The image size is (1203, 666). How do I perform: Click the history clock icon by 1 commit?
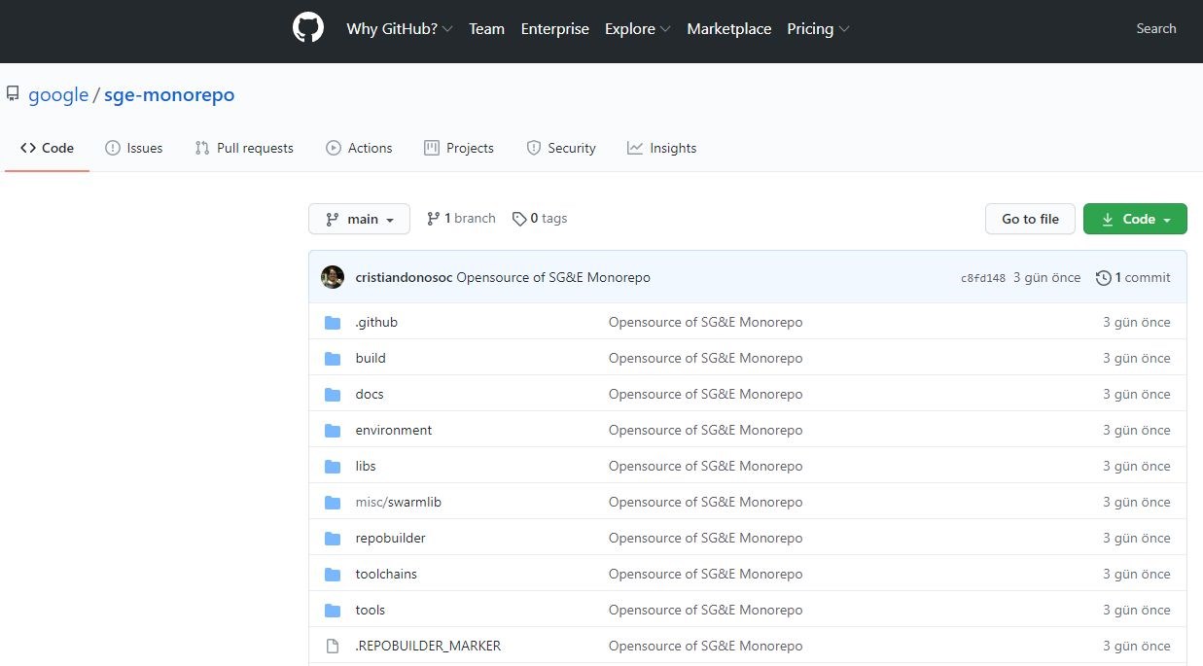click(1103, 278)
